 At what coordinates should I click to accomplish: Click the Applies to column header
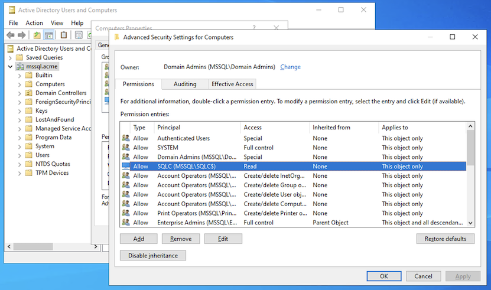422,128
